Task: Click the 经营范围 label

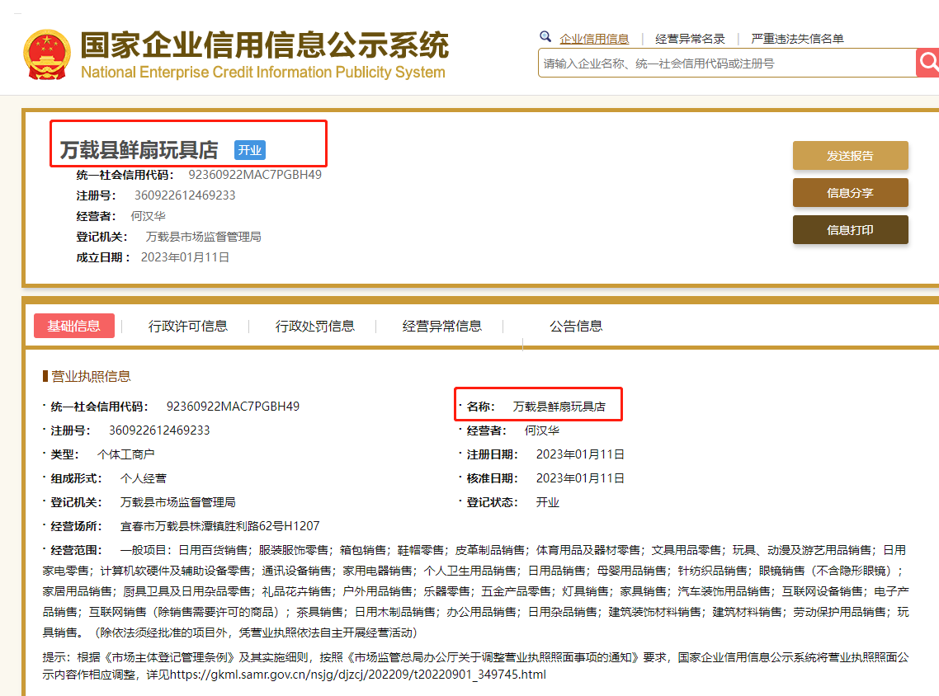Action: 76,550
